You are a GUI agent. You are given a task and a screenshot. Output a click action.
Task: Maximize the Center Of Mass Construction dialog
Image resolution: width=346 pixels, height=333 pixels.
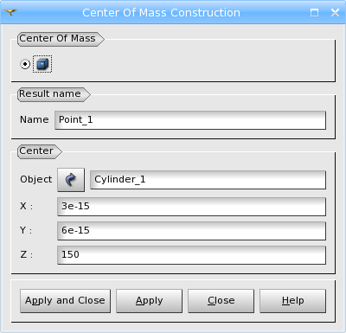click(x=314, y=12)
